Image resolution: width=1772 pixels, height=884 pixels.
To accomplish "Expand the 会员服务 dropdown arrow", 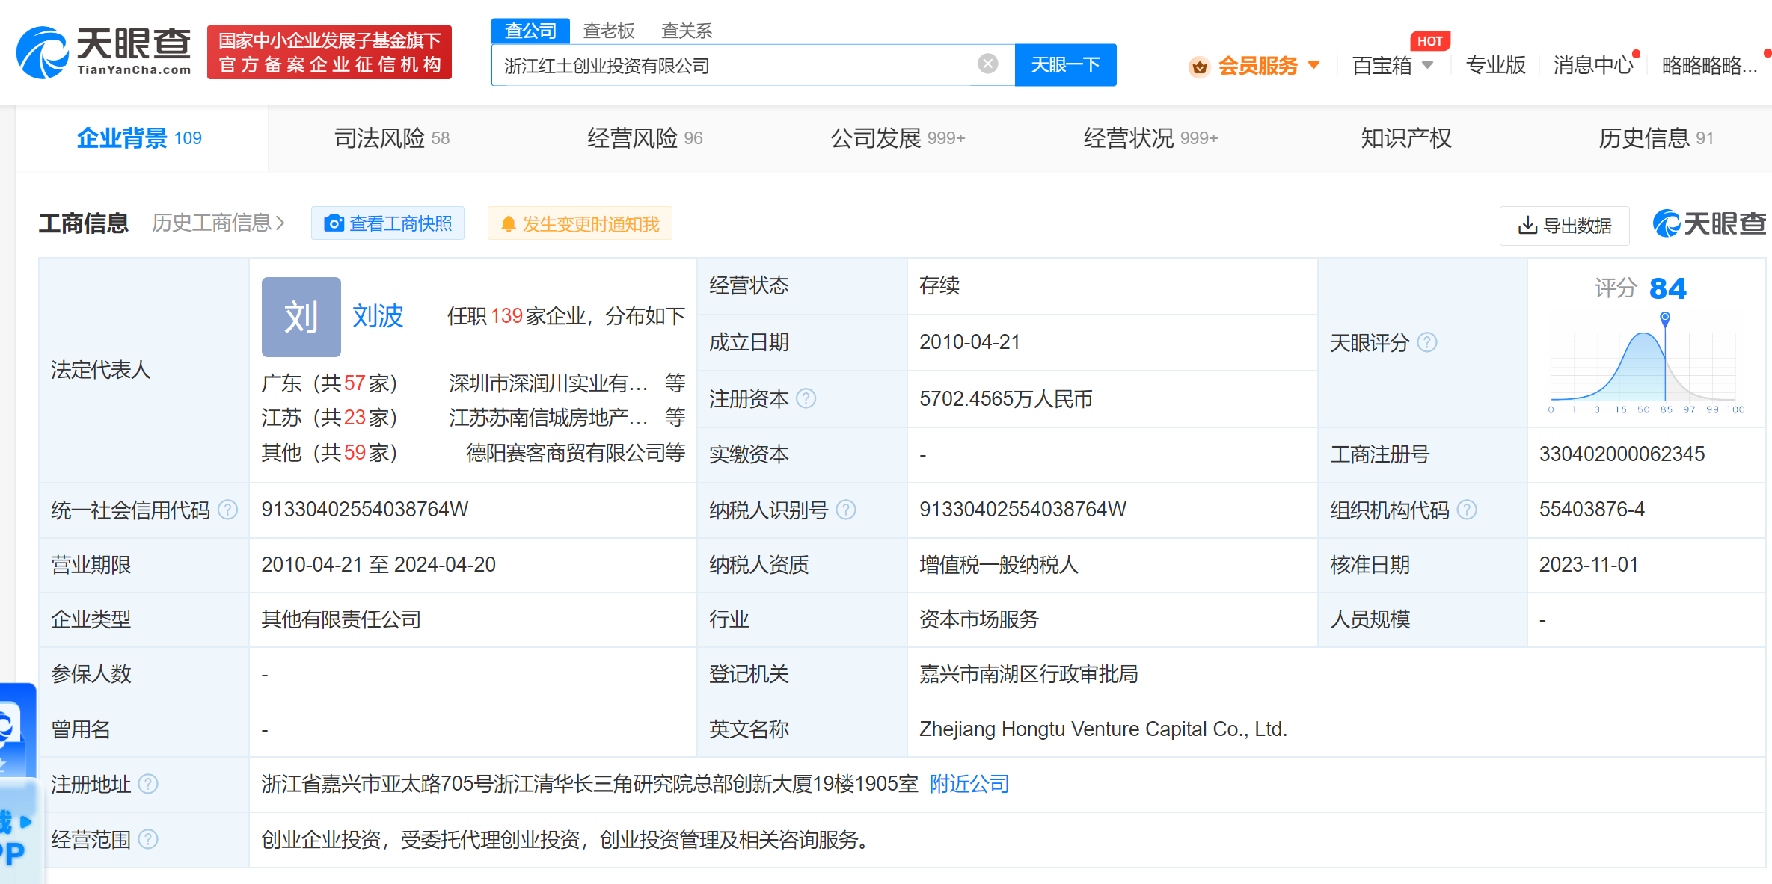I will (x=1314, y=66).
